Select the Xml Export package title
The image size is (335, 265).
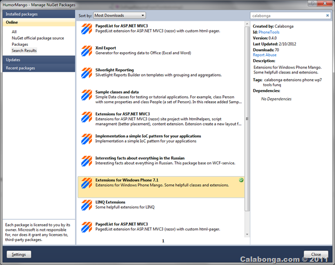[x=106, y=48]
